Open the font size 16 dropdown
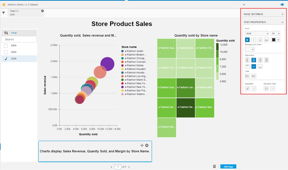This screenshot has height=170, width=288. tap(275, 34)
